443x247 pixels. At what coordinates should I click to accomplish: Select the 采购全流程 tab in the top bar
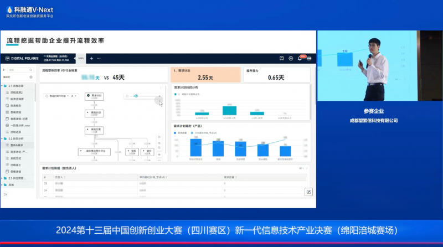pyautogui.click(x=56, y=58)
